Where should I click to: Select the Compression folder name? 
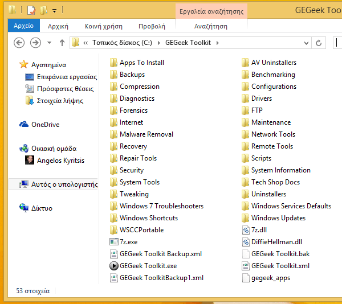(140, 87)
